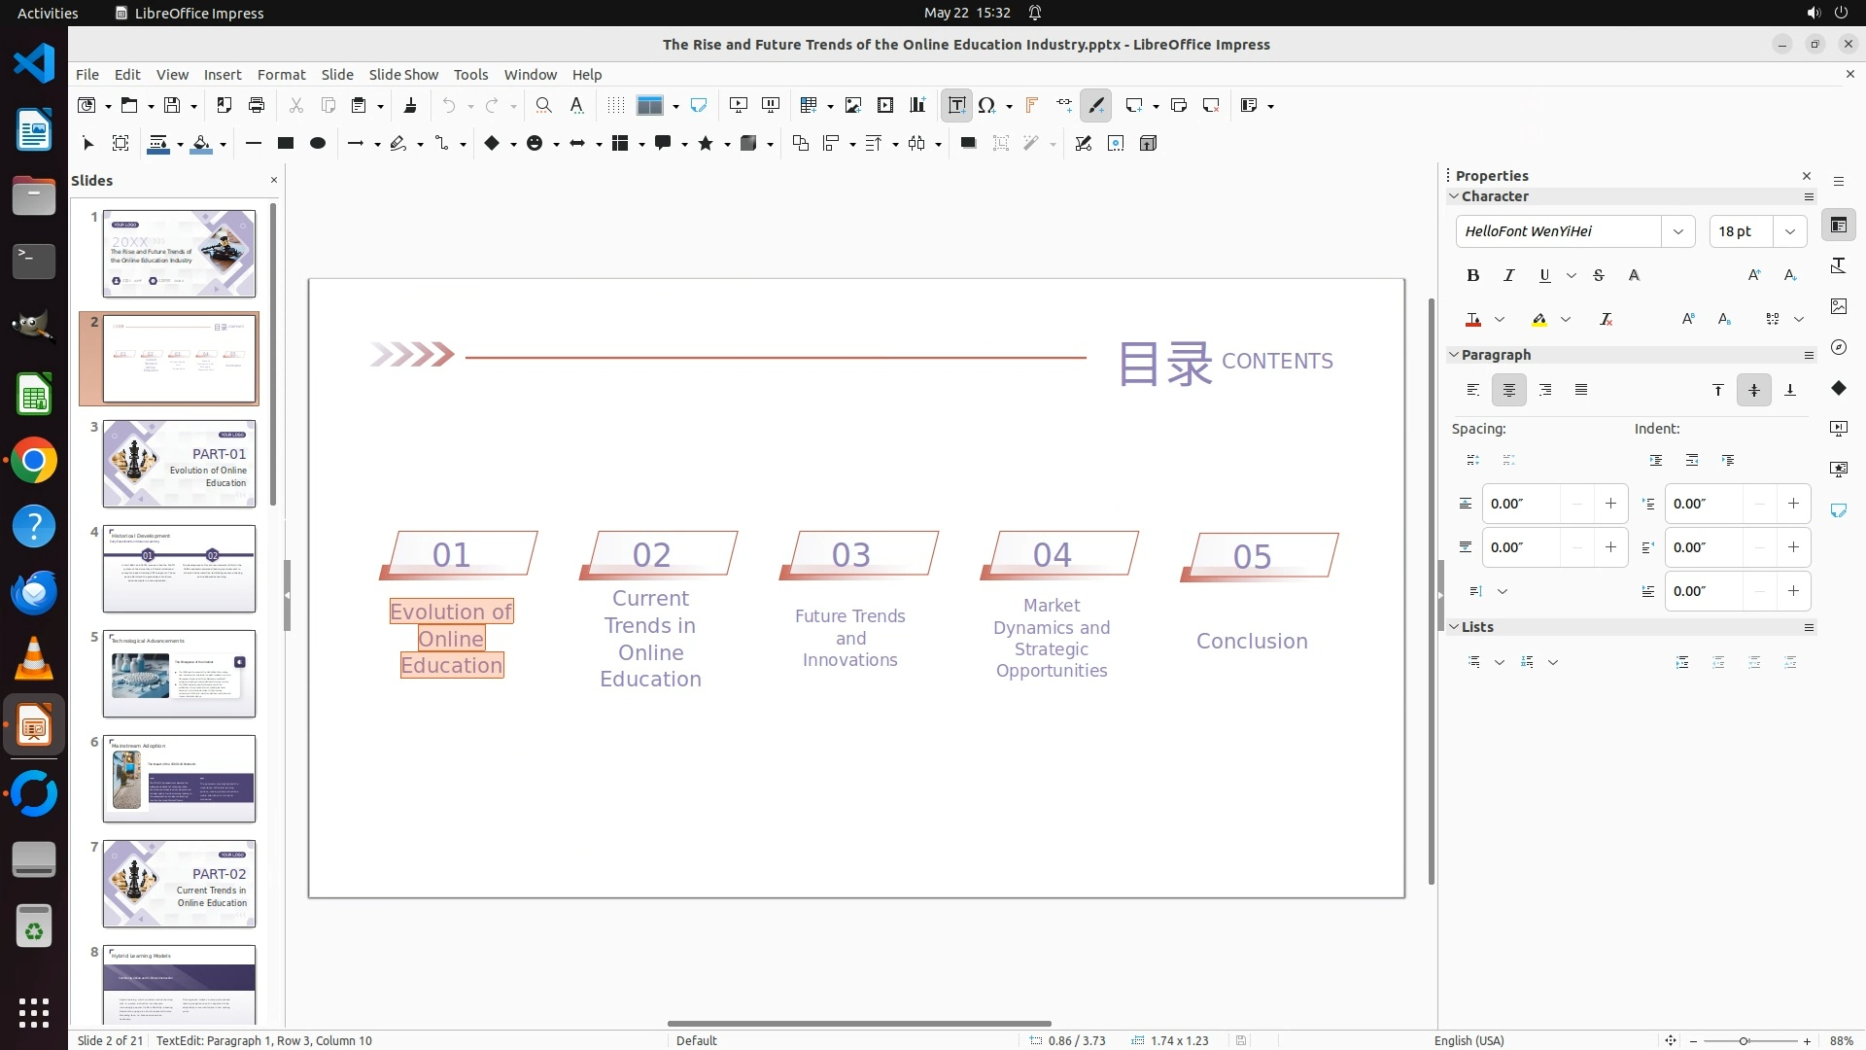The height and width of the screenshot is (1050, 1866).
Task: Open the Slide Show menu
Action: (403, 75)
